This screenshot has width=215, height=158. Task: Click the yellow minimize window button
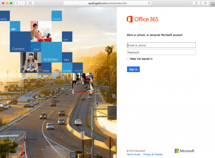(7, 3)
